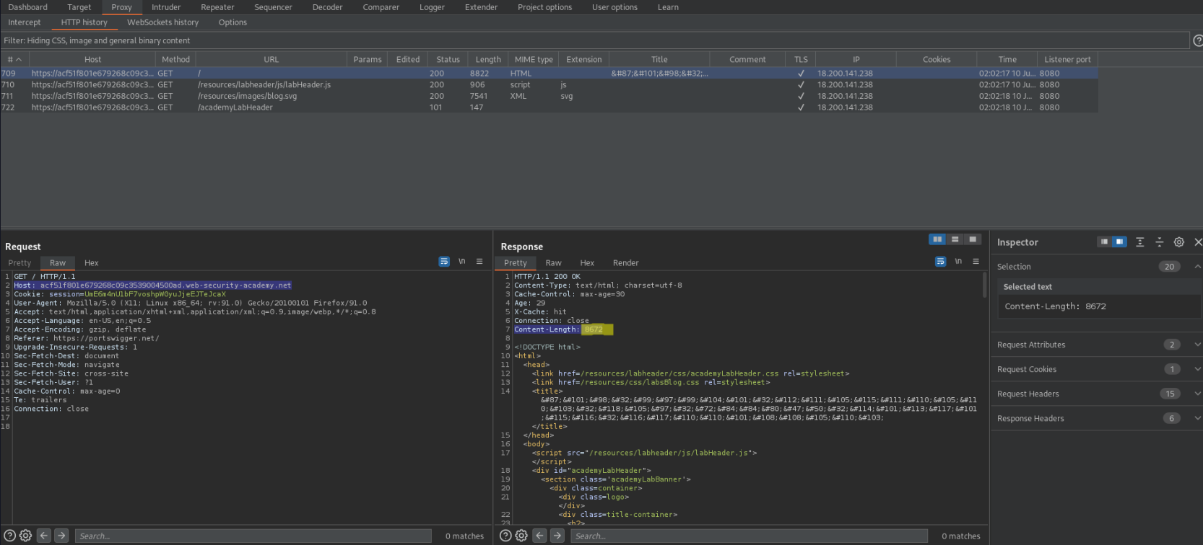The width and height of the screenshot is (1203, 545).
Task: Open Response pane search help icon
Action: coord(505,536)
